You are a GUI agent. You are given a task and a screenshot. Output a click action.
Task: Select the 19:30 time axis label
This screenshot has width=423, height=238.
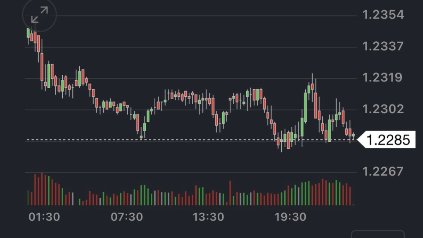[291, 217]
